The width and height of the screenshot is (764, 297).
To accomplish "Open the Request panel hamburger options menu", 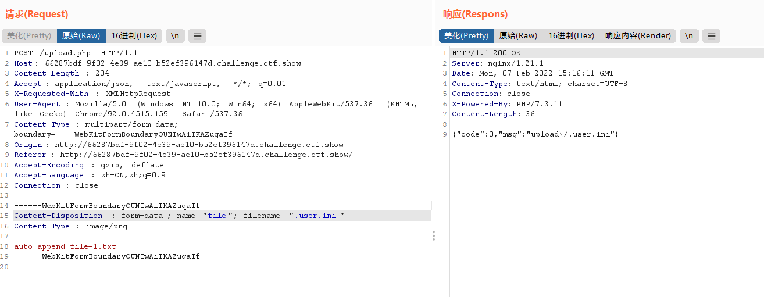I will [198, 35].
